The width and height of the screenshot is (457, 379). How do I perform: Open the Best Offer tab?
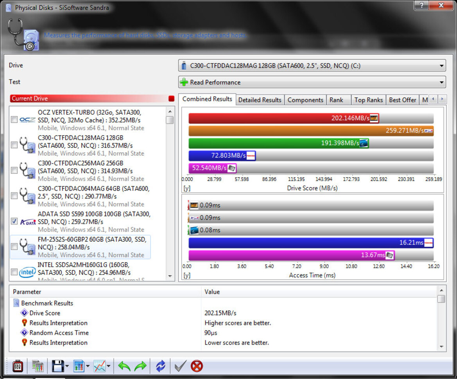coord(403,100)
